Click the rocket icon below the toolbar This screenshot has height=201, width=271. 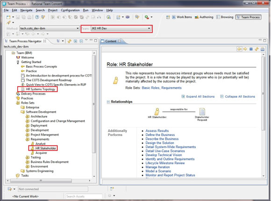click(8, 22)
